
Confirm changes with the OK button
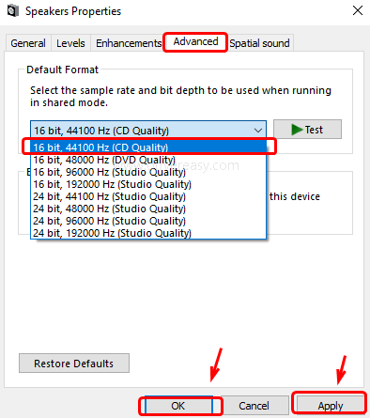click(x=178, y=406)
